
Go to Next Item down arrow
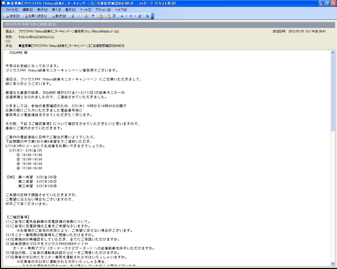point(131,16)
